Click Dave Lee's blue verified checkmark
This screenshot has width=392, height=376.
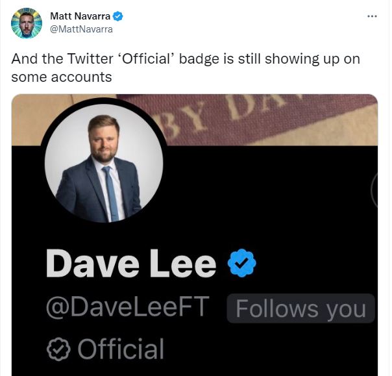242,263
